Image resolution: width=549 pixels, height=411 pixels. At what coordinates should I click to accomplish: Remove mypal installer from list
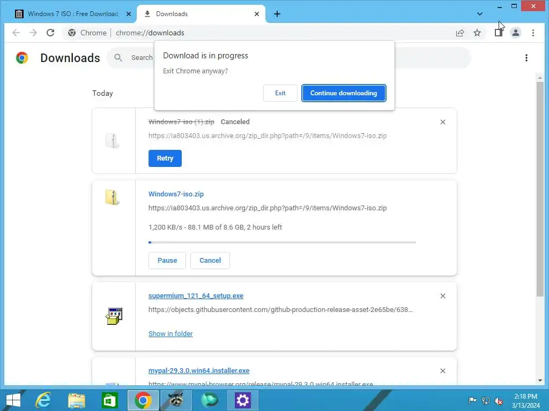pyautogui.click(x=442, y=371)
